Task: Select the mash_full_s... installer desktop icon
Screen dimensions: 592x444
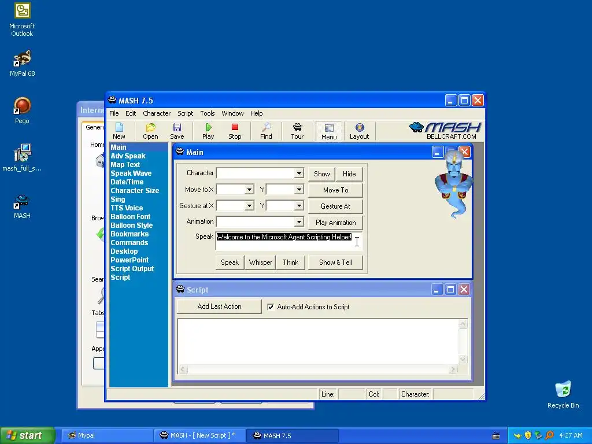Action: [x=22, y=158]
